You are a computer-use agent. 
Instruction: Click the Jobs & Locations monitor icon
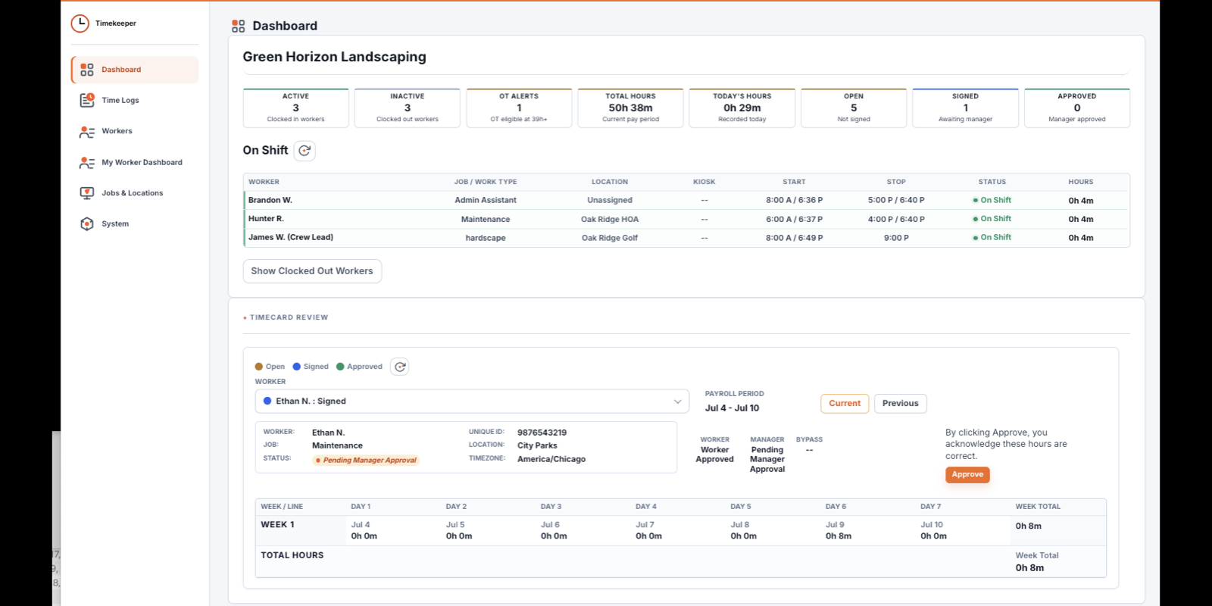point(87,193)
